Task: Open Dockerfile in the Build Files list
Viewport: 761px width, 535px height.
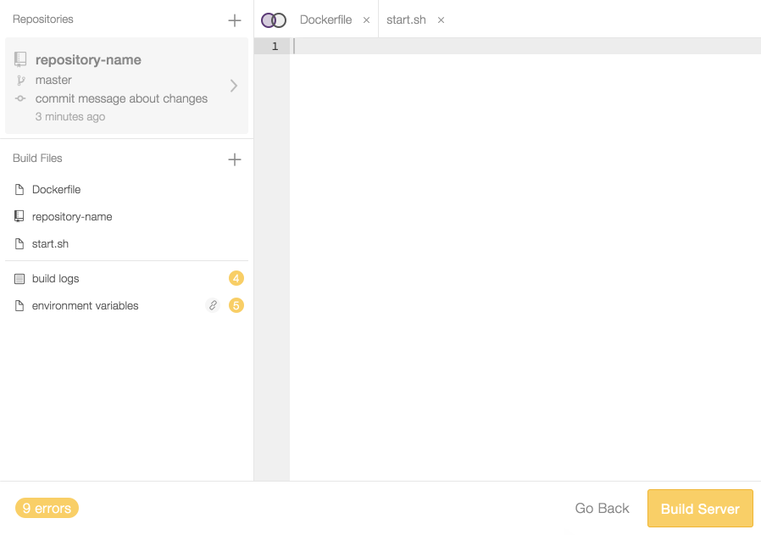Action: point(56,190)
